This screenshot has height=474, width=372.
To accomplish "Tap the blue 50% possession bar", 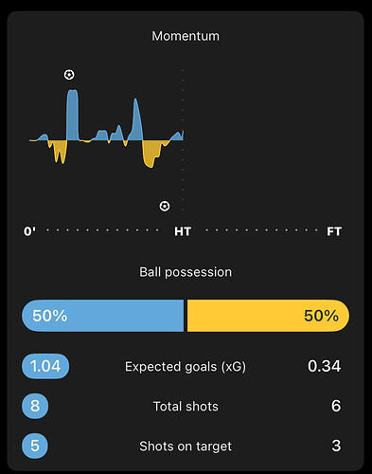I will 102,316.
